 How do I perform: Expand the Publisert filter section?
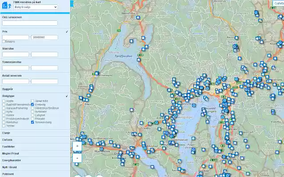(35, 174)
